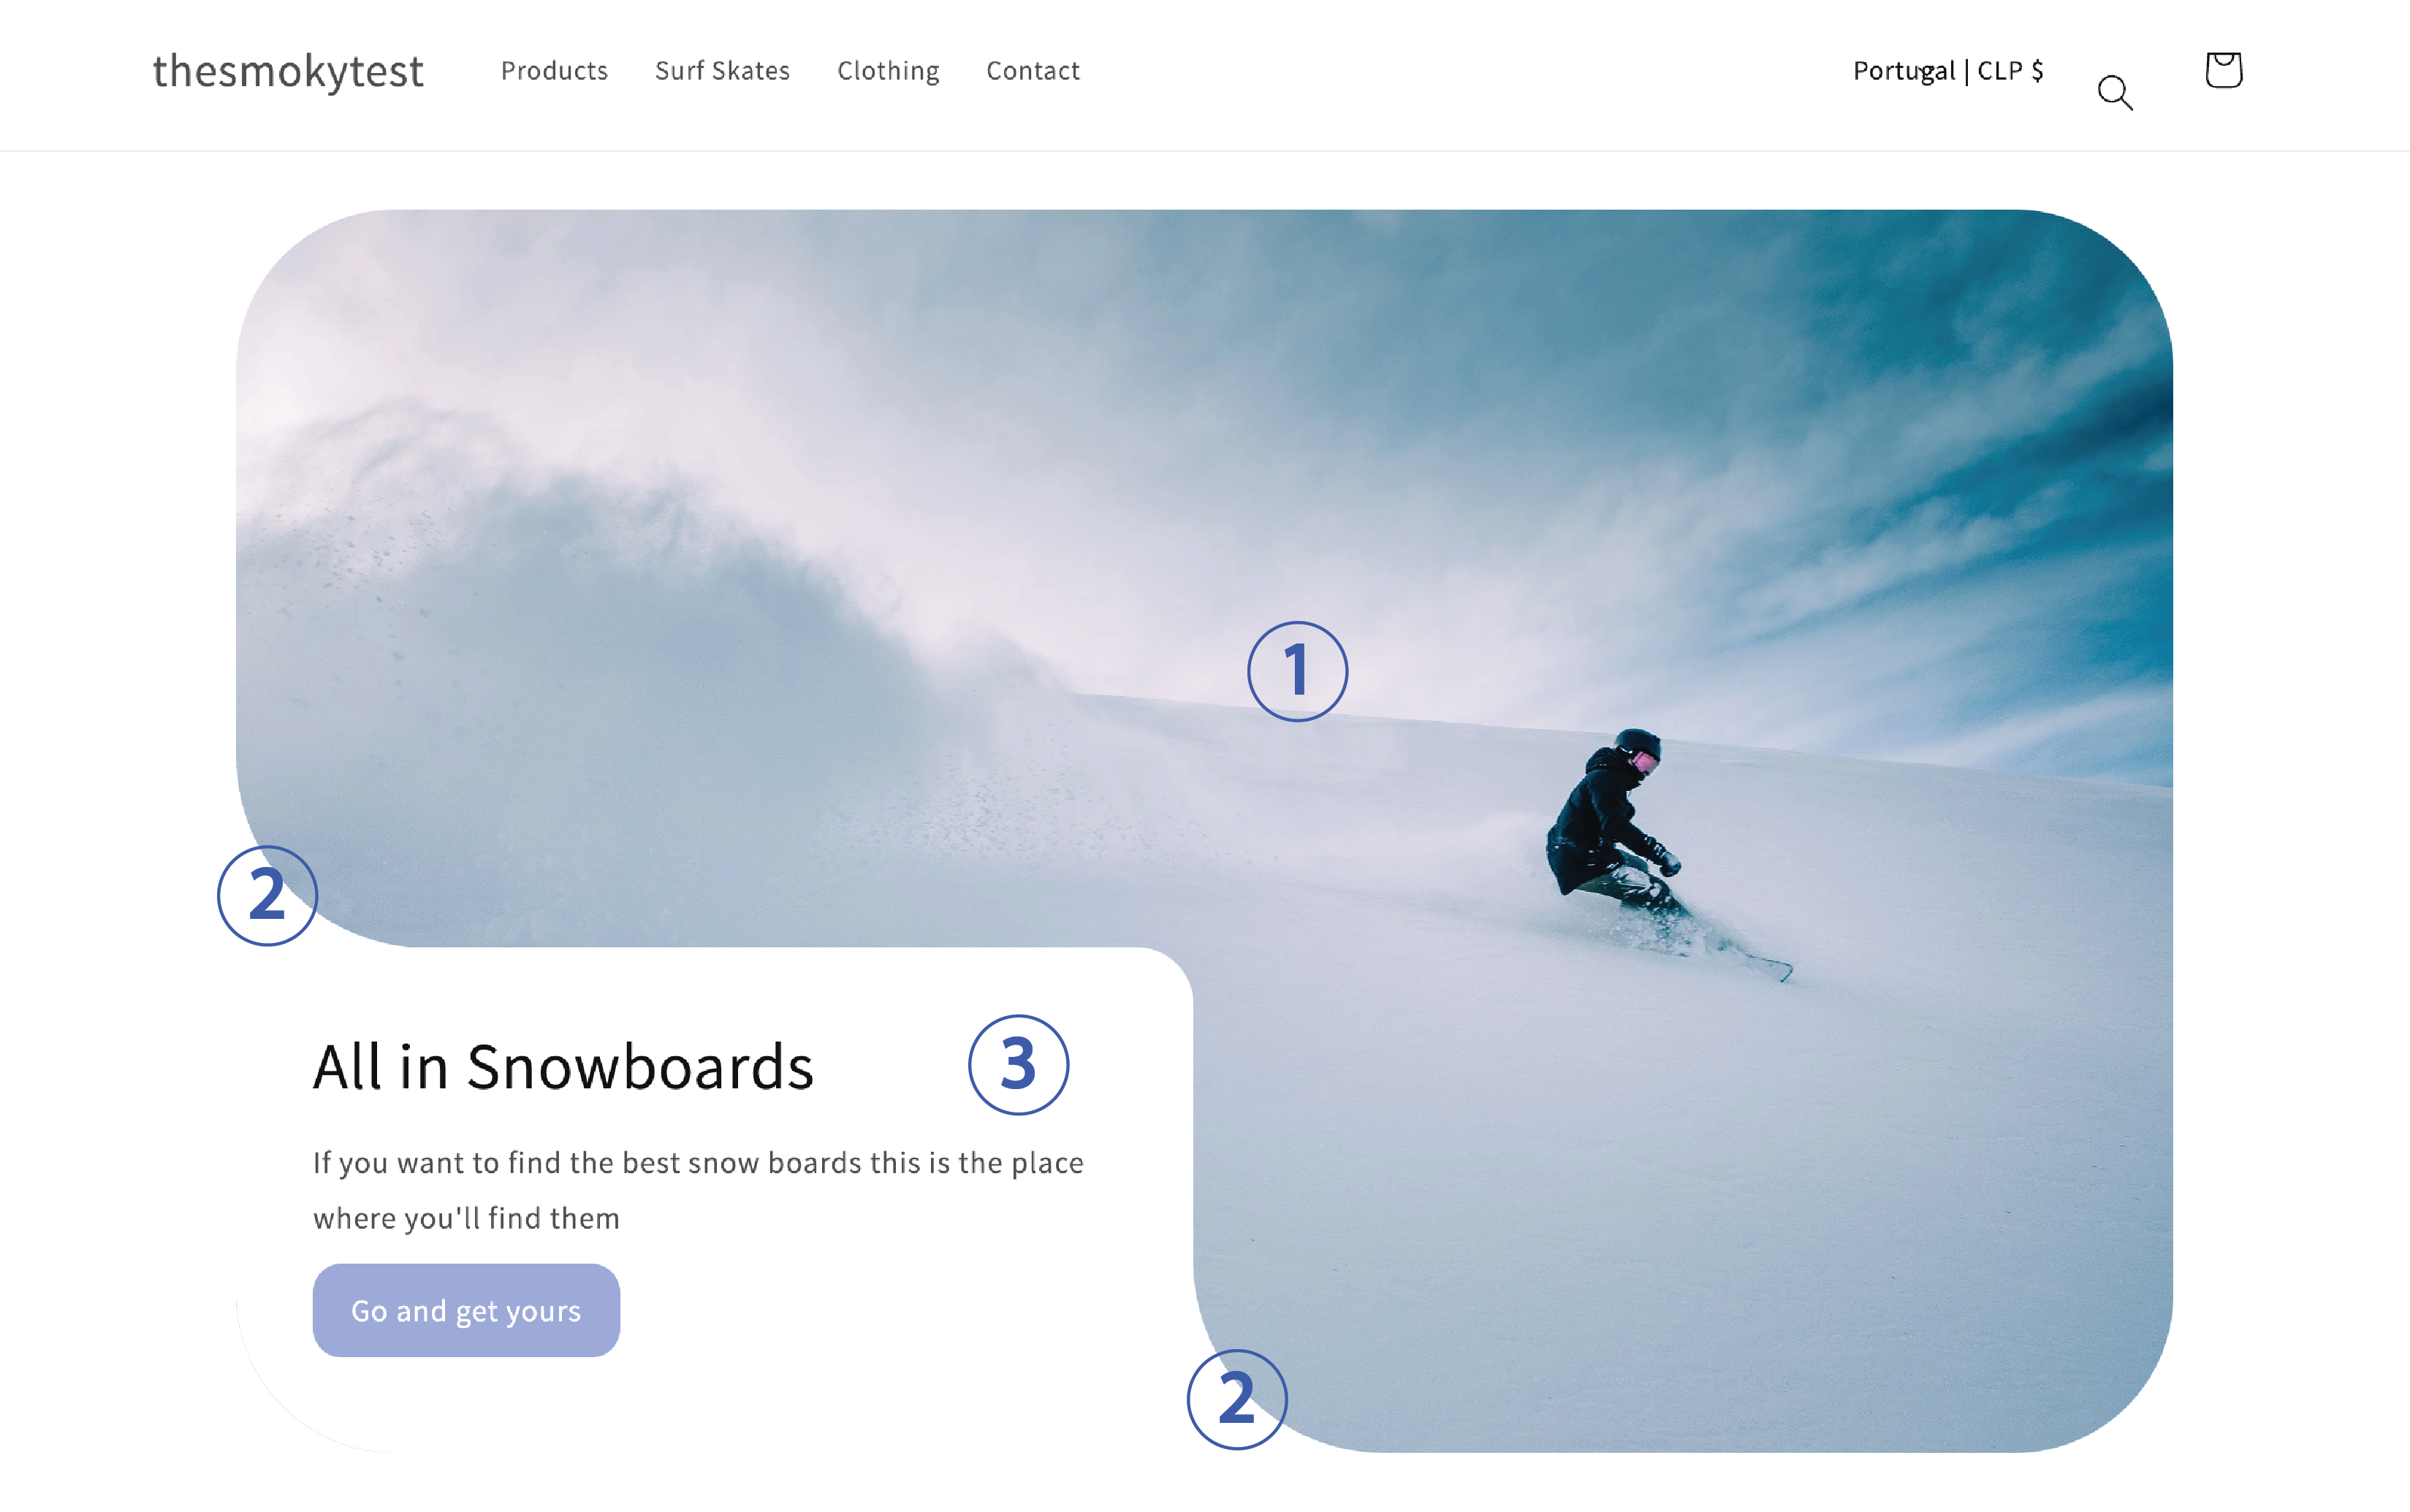This screenshot has height=1512, width=2410.
Task: Click the circled number 1 annotation marker
Action: pos(1296,671)
